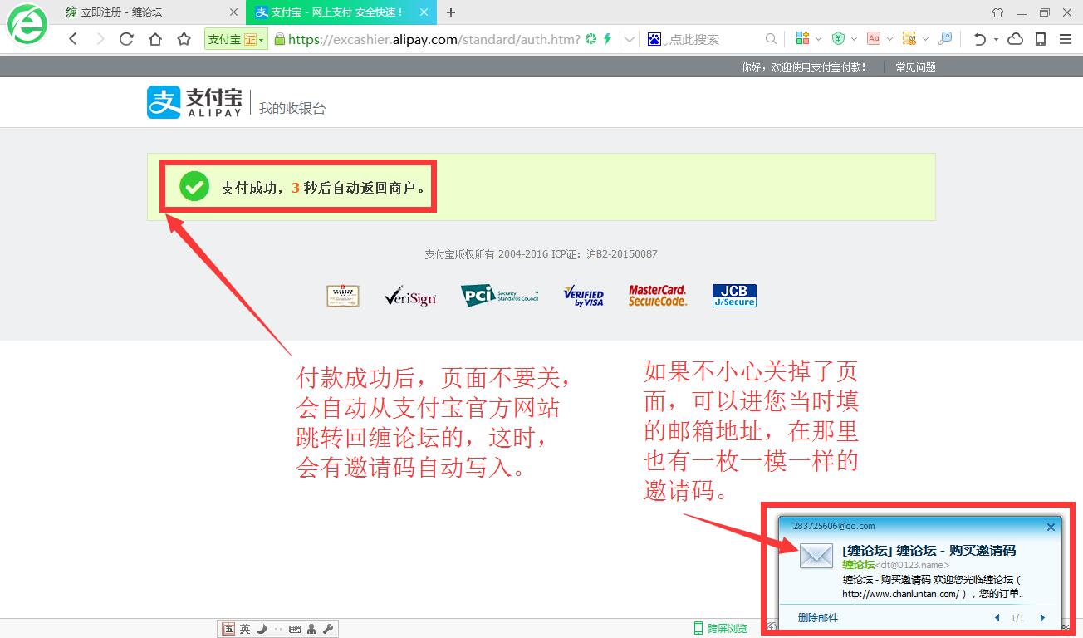Reload the current Alipay page
The height and width of the screenshot is (638, 1083).
[126, 39]
